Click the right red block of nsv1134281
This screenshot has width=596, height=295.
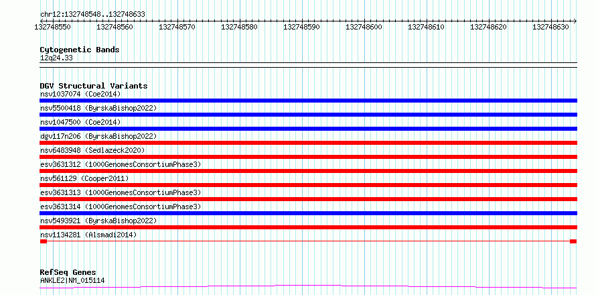573,241
